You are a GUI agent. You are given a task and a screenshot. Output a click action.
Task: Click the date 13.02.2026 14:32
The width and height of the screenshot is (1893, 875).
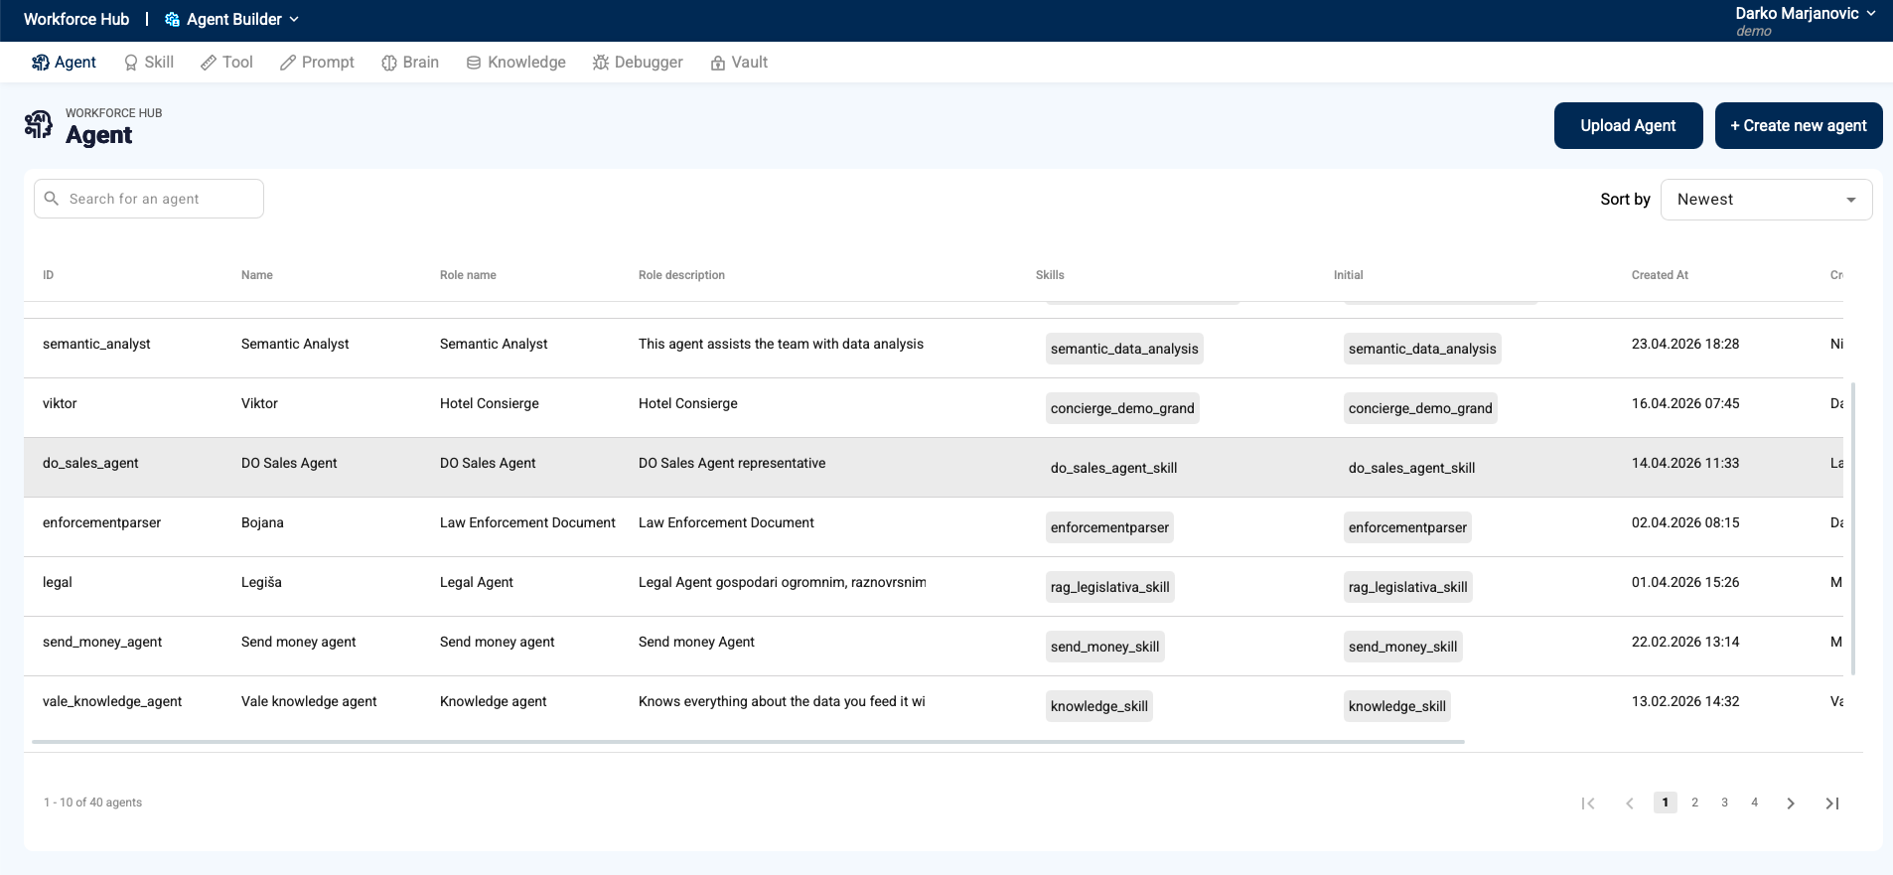coord(1685,701)
